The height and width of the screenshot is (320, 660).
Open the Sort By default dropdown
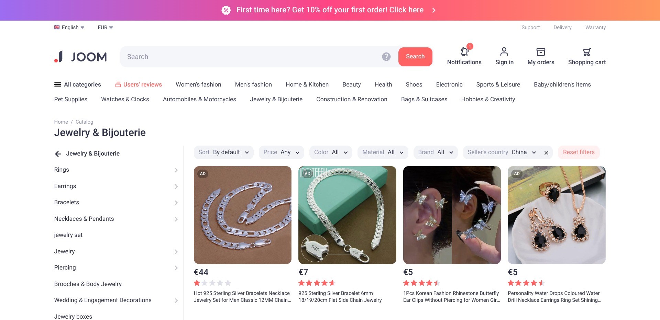(223, 152)
